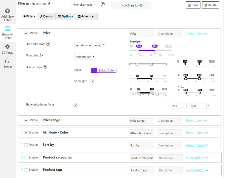Switch to the Advanced tab
Viewport: 225px width, 178px height.
click(86, 16)
